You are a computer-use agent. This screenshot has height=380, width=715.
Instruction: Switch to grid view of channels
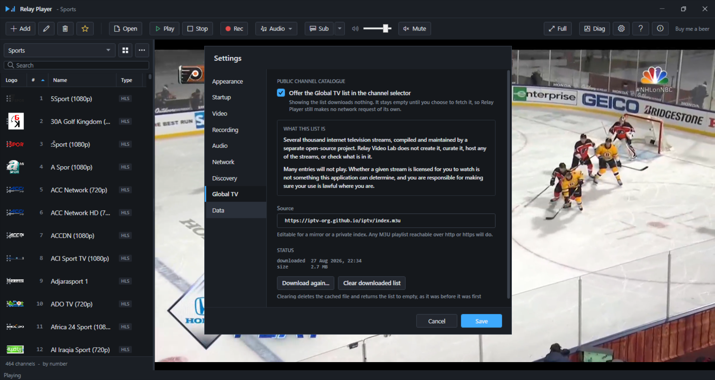tap(125, 50)
